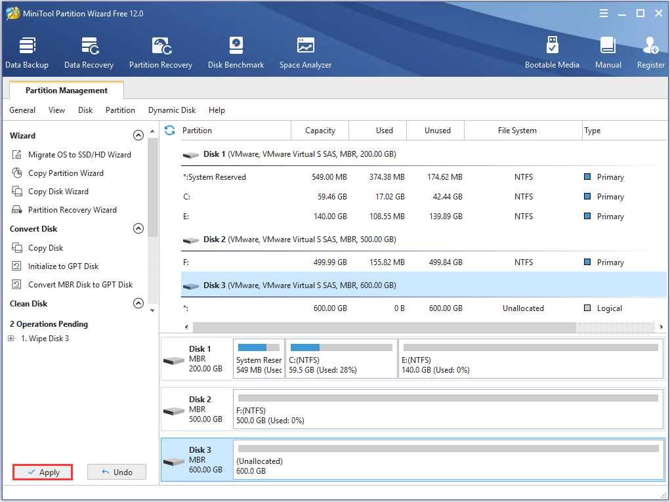Click the 2 Operations Pending label
670x502 pixels.
pos(49,324)
